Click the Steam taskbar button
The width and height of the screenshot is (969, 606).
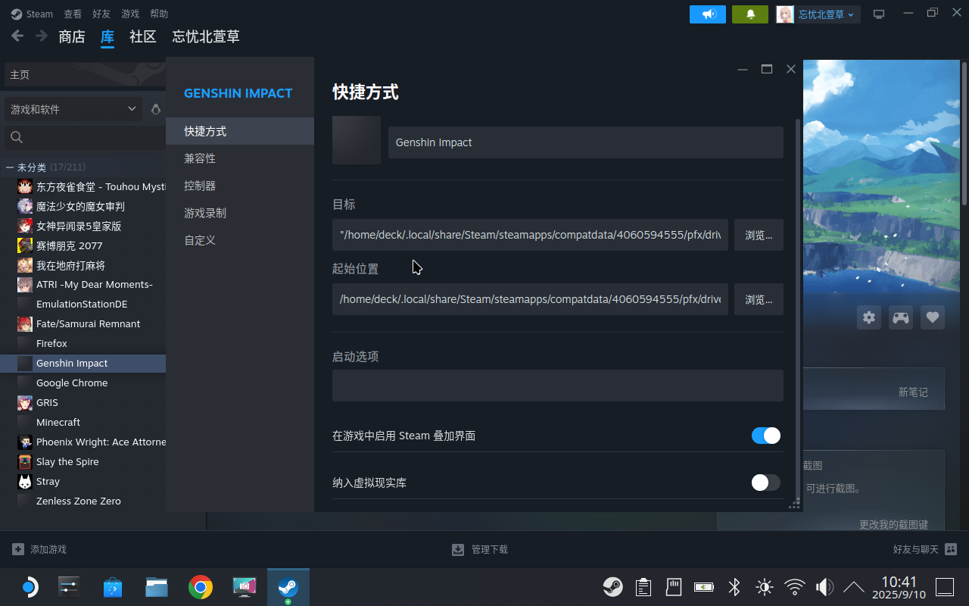(288, 587)
